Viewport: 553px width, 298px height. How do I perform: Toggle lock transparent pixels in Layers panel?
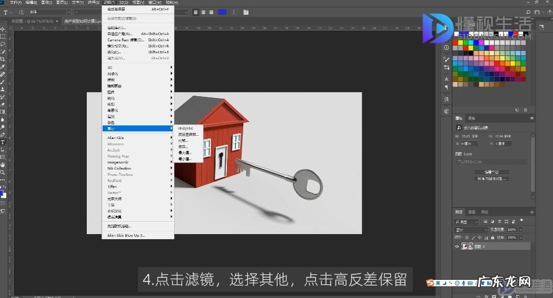tap(467, 237)
